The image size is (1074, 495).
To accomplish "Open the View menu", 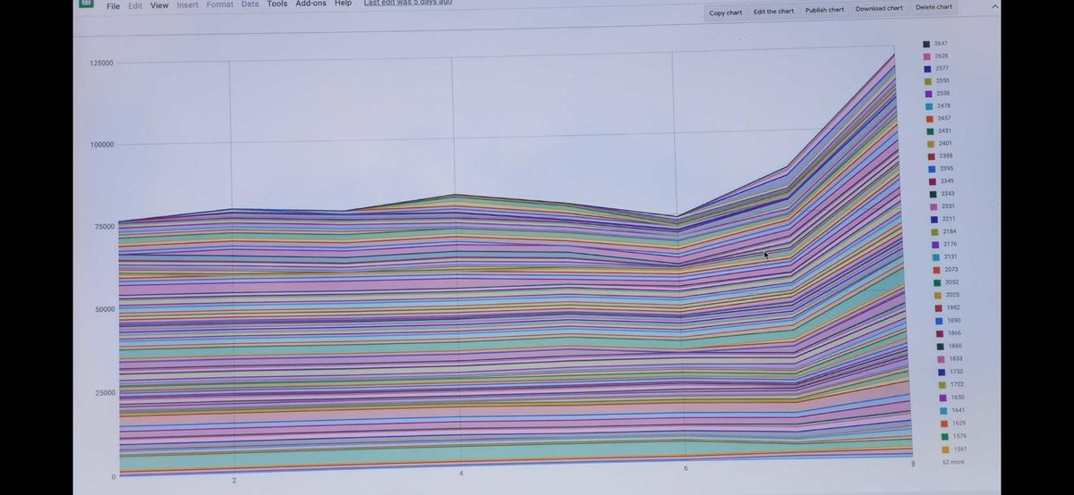I will [x=159, y=5].
